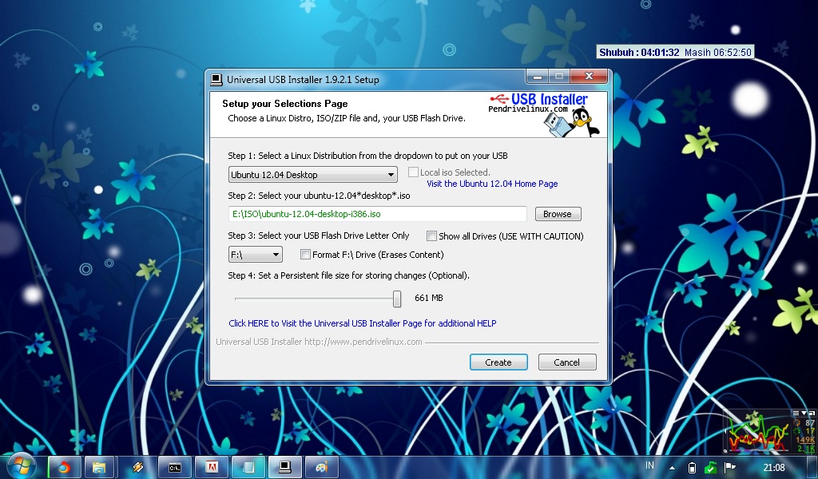Close the Universal USB Installer window
This screenshot has width=818, height=479.
click(589, 76)
